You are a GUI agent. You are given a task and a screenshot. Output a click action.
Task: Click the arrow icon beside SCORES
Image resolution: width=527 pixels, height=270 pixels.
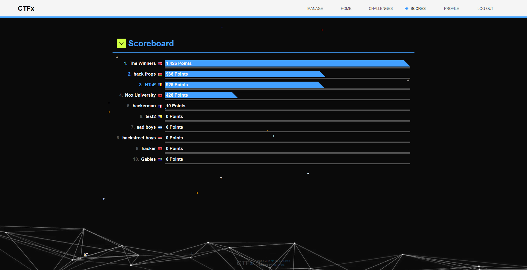click(x=407, y=8)
